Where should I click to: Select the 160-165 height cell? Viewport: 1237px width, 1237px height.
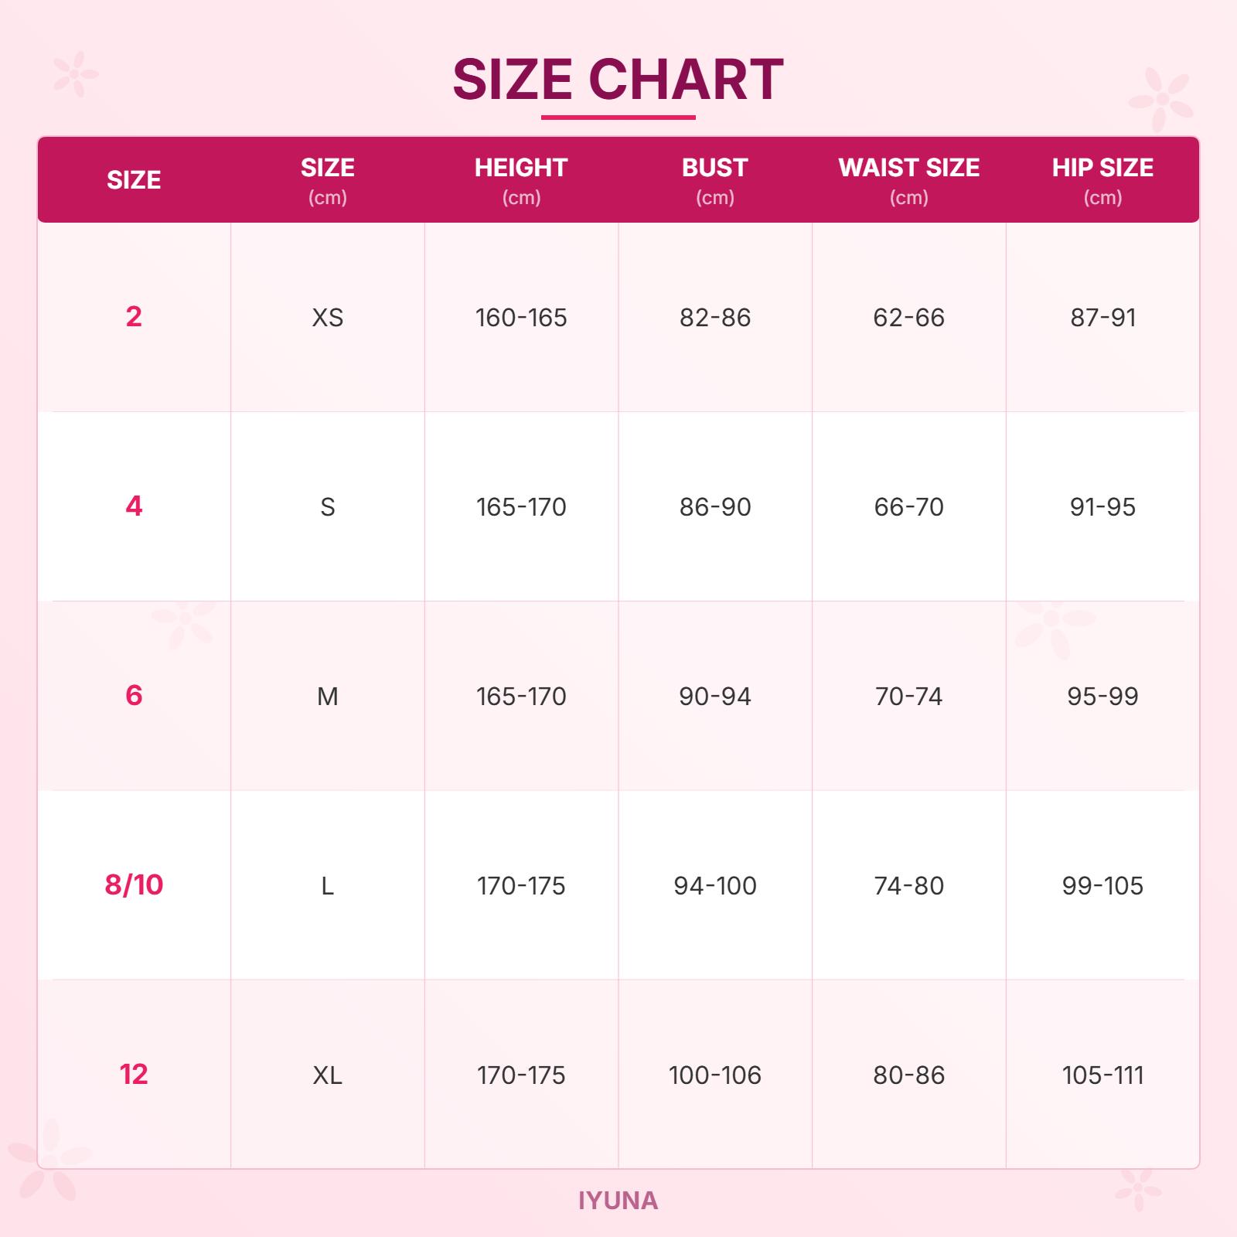(x=521, y=317)
